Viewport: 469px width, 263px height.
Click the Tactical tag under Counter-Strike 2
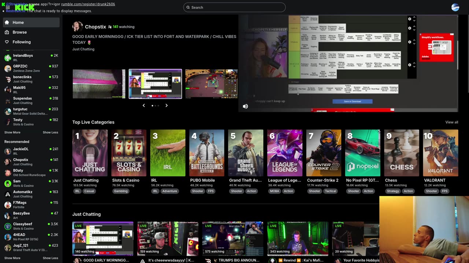(330, 191)
